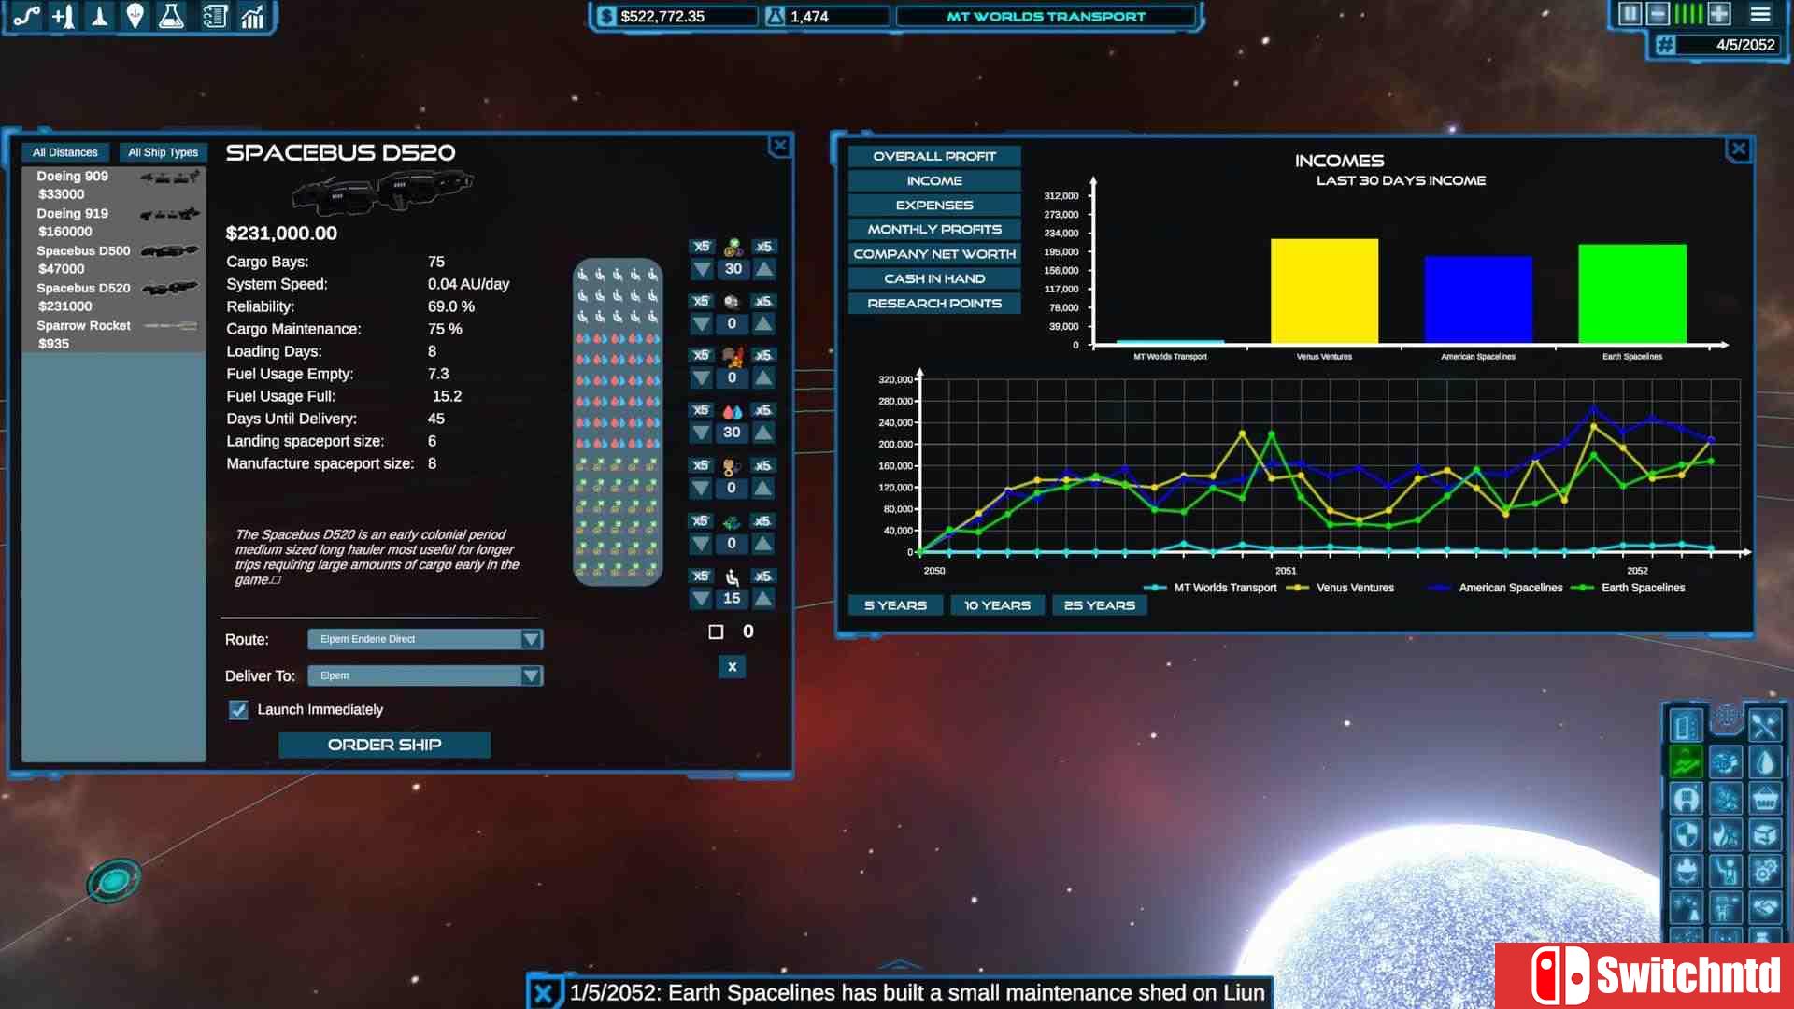Image resolution: width=1794 pixels, height=1009 pixels.
Task: Show the 25 YEARS income graph
Action: pyautogui.click(x=1099, y=605)
